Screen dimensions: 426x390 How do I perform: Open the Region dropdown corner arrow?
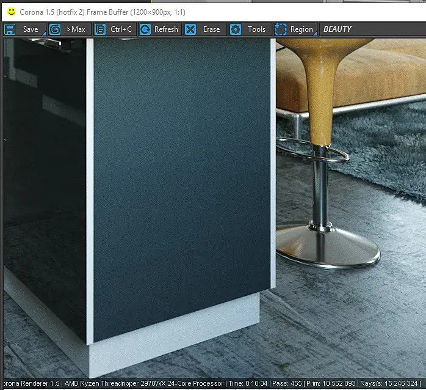(315, 34)
